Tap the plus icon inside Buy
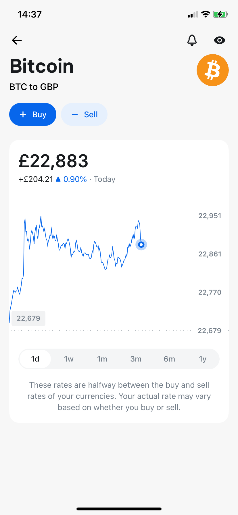This screenshot has height=515, width=238. coord(23,114)
